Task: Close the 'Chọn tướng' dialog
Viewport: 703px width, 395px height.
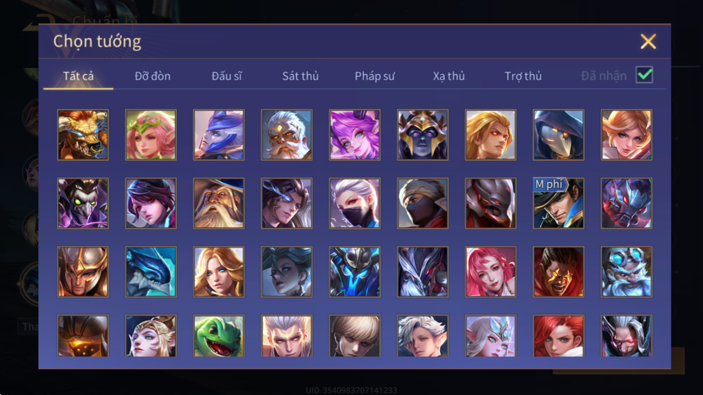Action: 648,42
